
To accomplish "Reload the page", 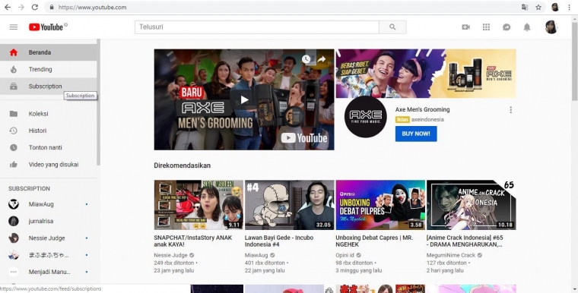I will tap(35, 7).
